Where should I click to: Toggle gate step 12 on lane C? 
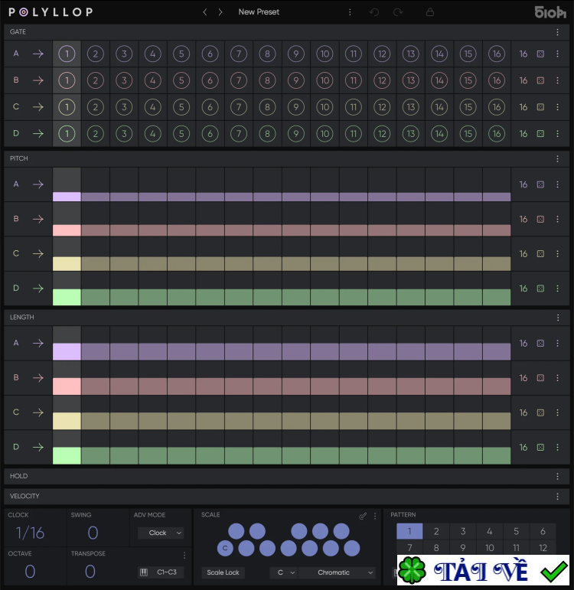tap(381, 107)
